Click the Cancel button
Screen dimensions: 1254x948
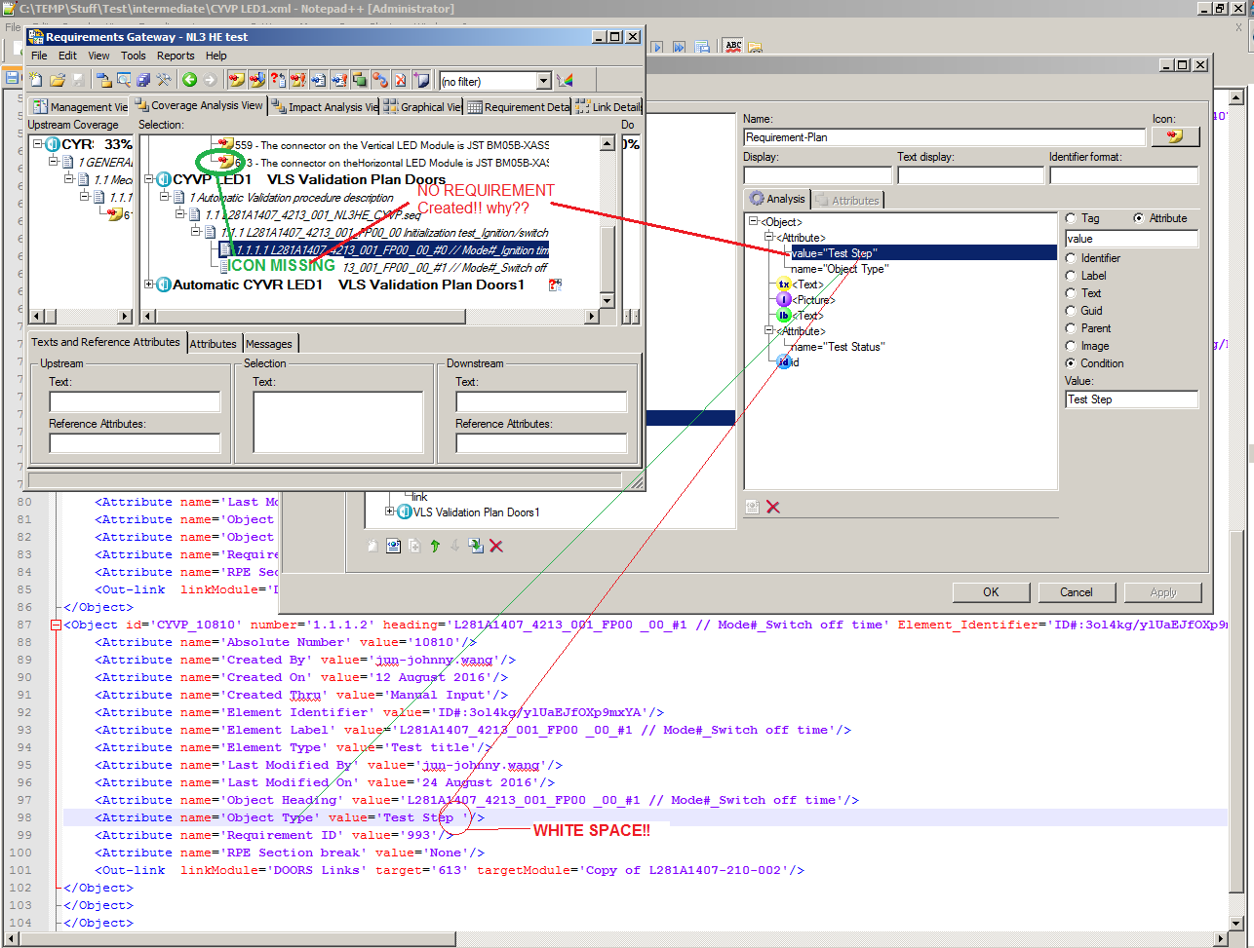[x=1077, y=592]
